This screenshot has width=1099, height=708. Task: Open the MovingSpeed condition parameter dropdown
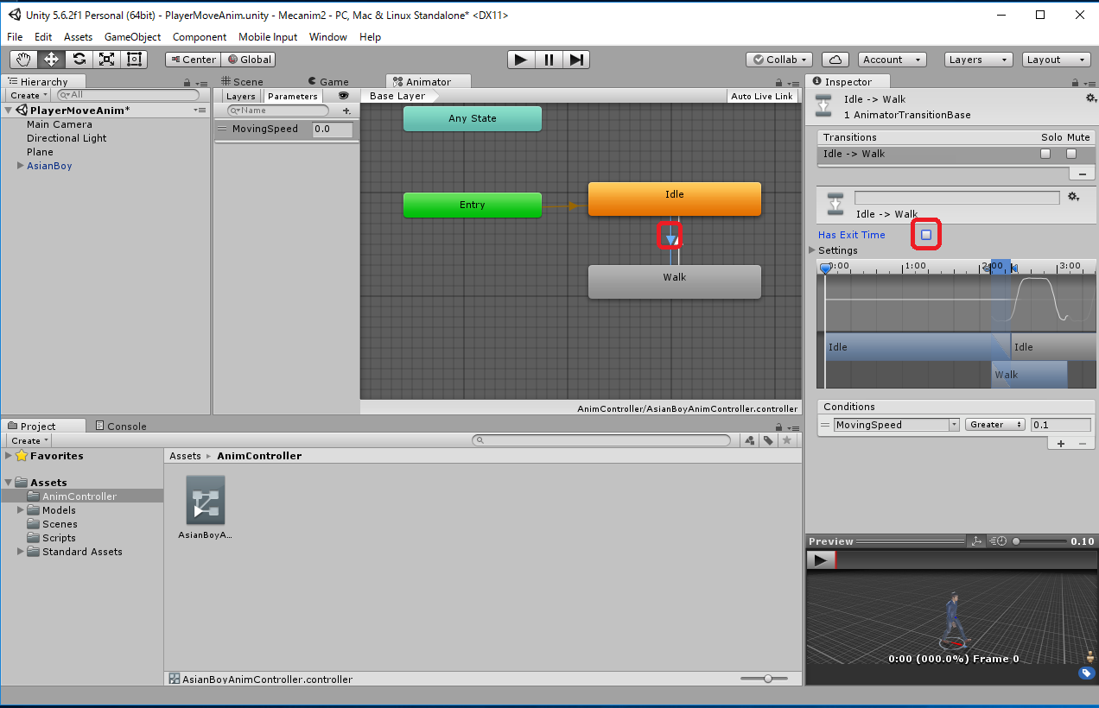click(896, 425)
